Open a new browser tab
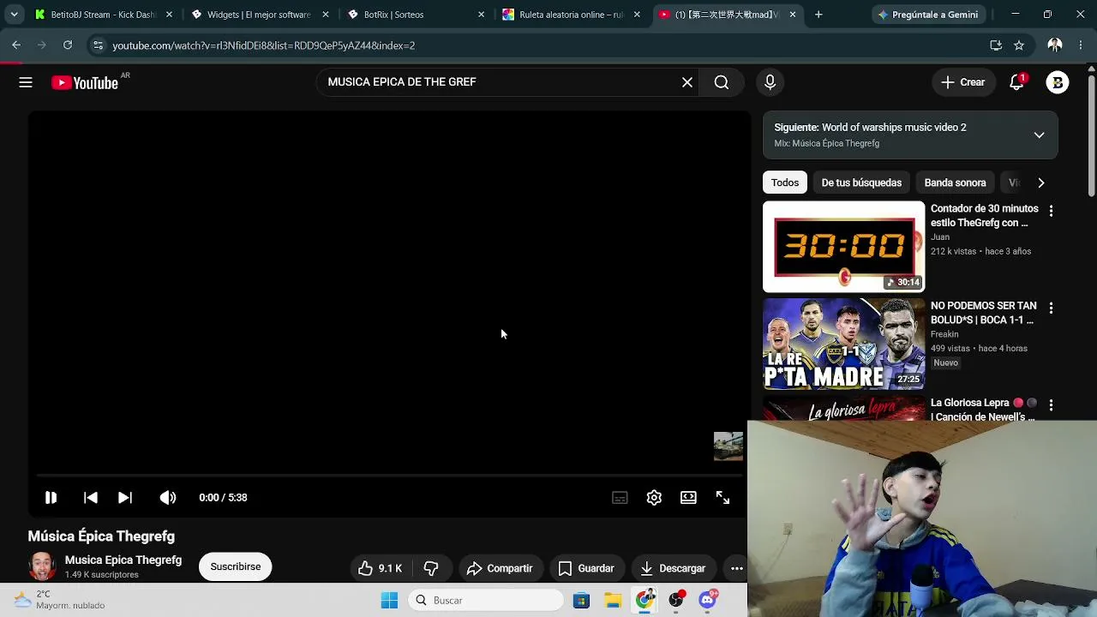The height and width of the screenshot is (617, 1097). coord(818,15)
